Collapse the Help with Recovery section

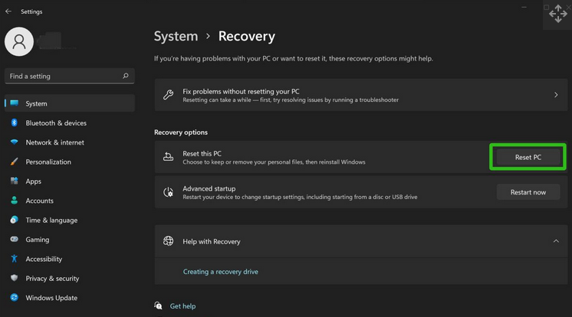pyautogui.click(x=556, y=241)
